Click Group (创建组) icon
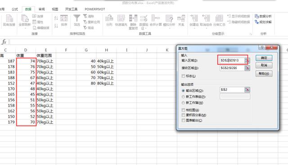Screen dimensions: 288x165 point(194,18)
